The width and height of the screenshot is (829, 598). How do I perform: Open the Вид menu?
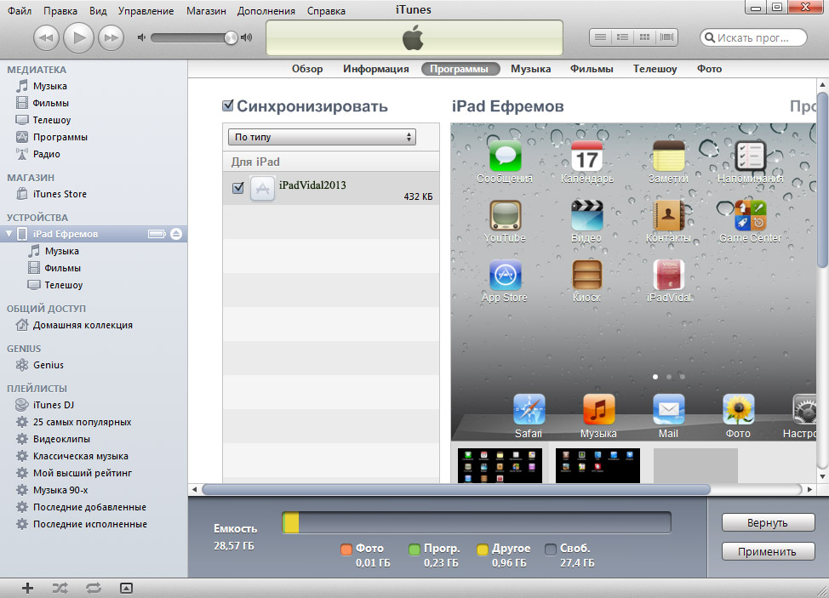pyautogui.click(x=98, y=10)
